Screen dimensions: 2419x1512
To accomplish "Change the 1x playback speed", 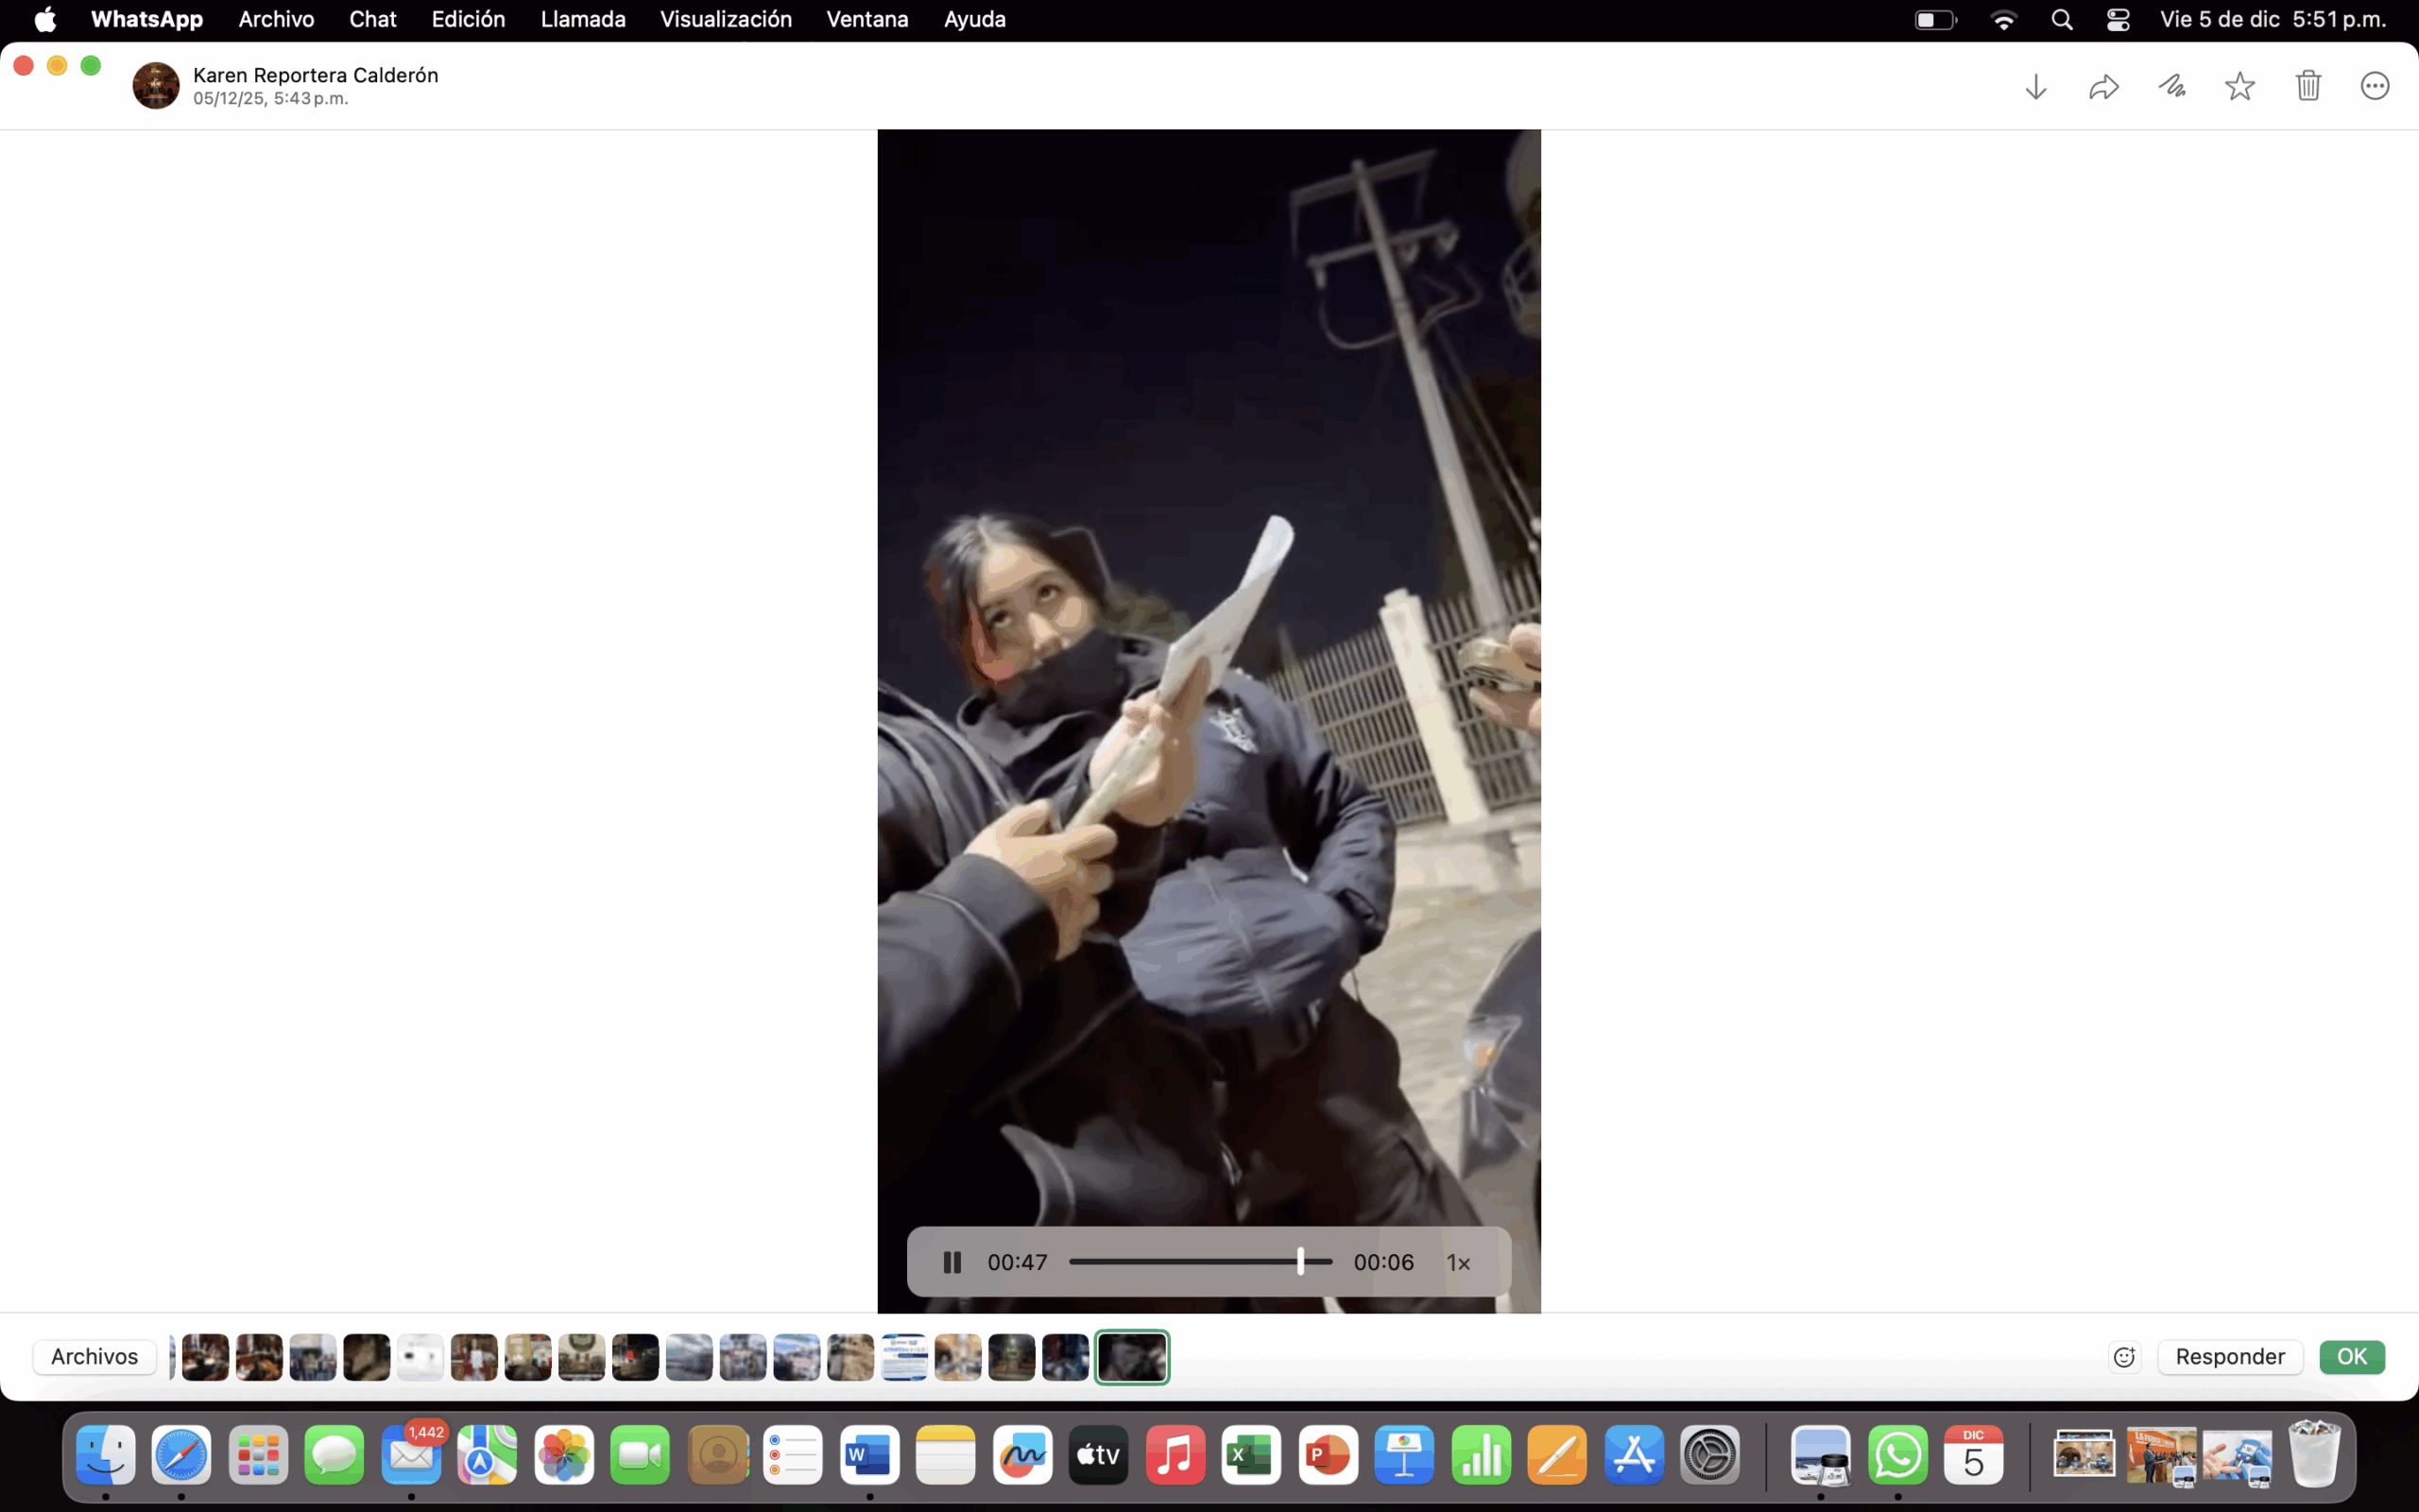I will [x=1458, y=1263].
